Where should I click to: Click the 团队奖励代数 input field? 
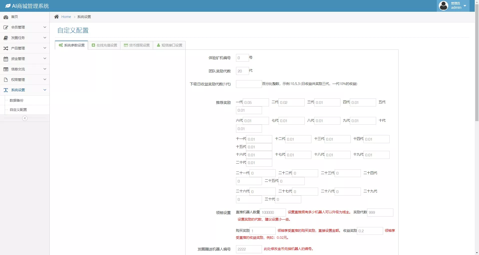point(242,71)
